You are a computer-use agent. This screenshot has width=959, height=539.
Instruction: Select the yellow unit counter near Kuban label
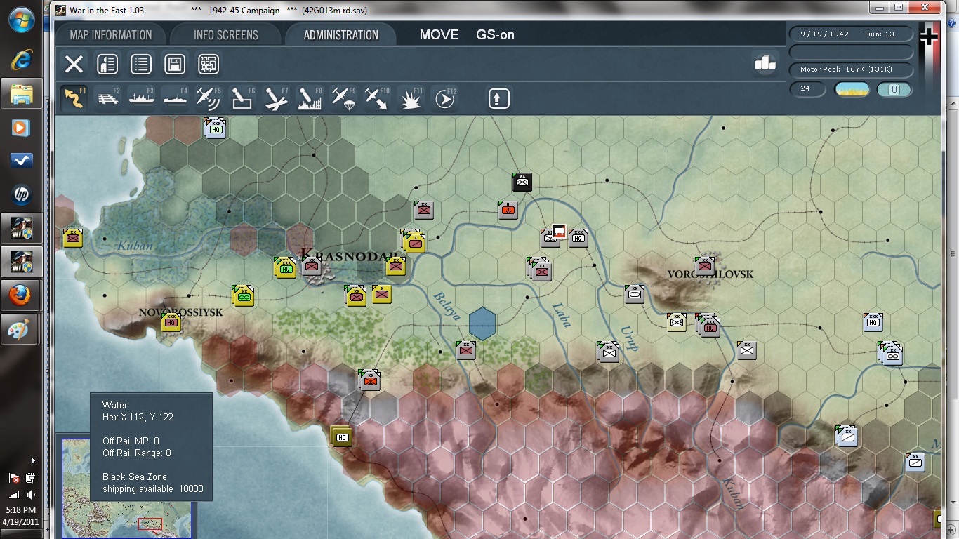73,237
